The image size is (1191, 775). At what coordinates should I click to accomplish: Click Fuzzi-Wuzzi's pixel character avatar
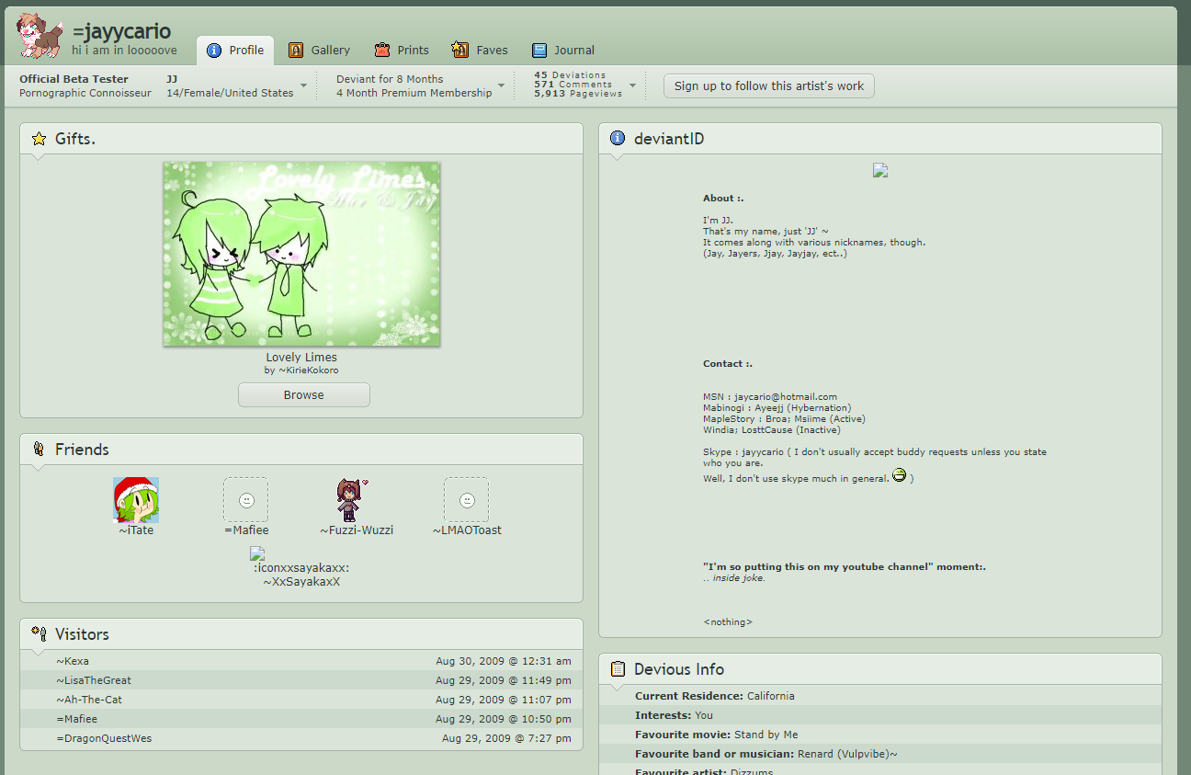[x=350, y=500]
